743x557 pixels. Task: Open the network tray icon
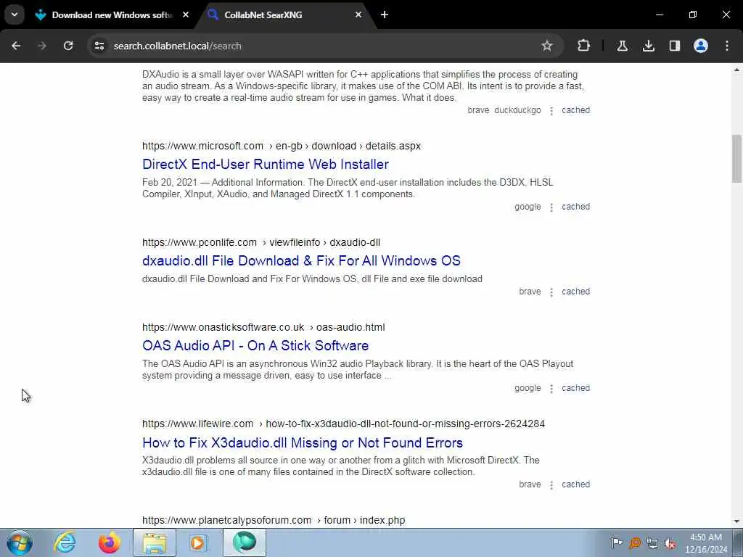tap(652, 543)
